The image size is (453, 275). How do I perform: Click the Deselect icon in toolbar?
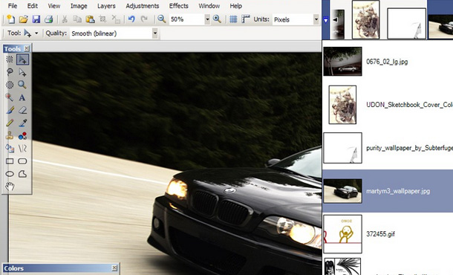[116, 19]
